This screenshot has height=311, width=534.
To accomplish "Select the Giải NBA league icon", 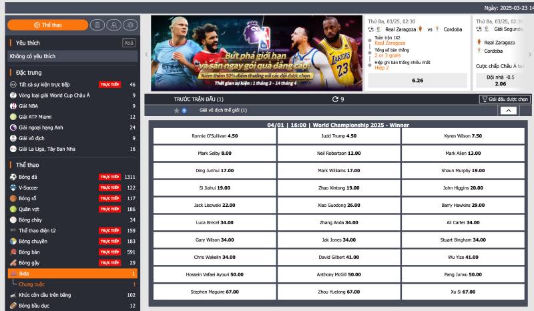I will click(x=13, y=105).
